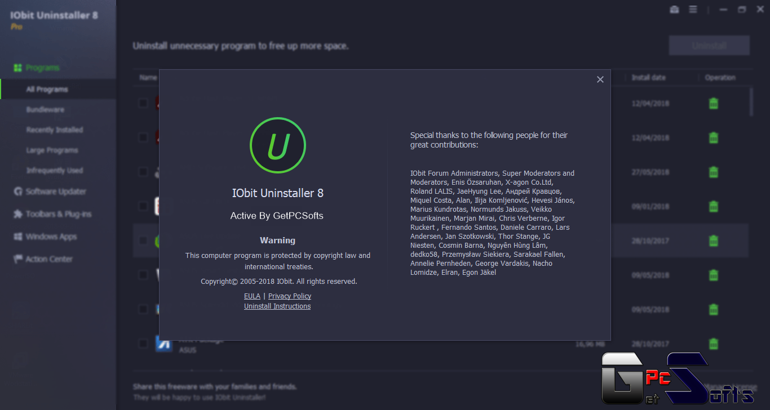Click 'Share this freeware with your families' text

(x=215, y=387)
